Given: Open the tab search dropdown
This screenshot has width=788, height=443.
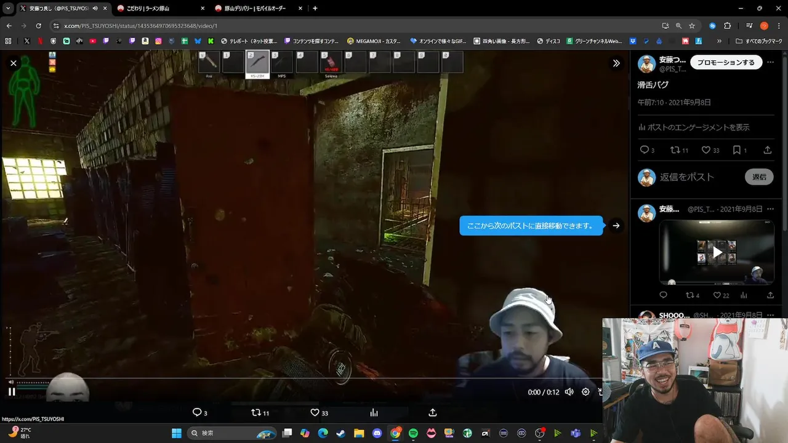Looking at the screenshot, I should pyautogui.click(x=7, y=8).
